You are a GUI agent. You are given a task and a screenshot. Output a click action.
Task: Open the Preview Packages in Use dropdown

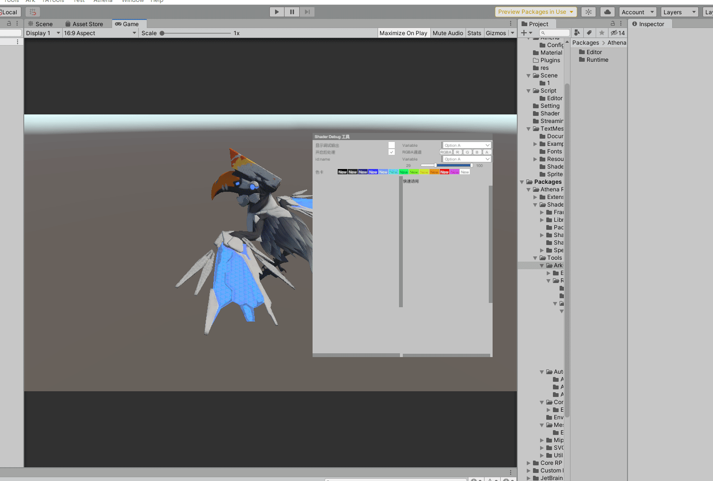coord(535,12)
